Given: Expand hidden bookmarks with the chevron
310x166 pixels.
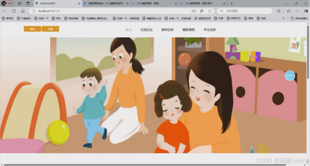Looking at the screenshot, I should (283, 18).
